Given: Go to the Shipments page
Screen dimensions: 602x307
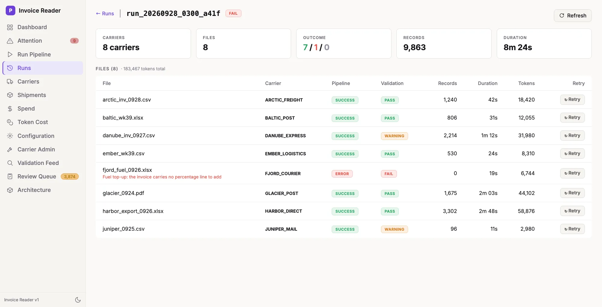Looking at the screenshot, I should click(x=43, y=95).
